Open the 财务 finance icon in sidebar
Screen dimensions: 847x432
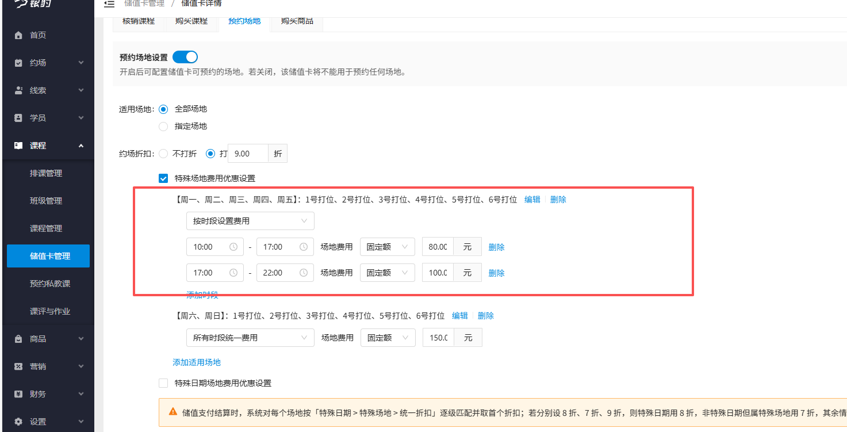click(20, 393)
